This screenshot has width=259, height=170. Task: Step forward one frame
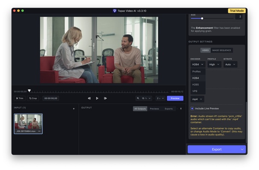(105, 98)
